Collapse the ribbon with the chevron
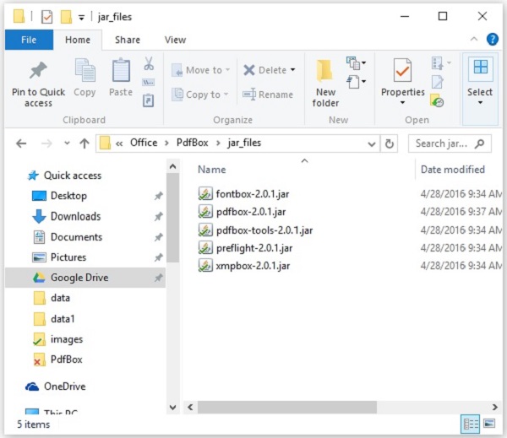507x438 pixels. [474, 39]
